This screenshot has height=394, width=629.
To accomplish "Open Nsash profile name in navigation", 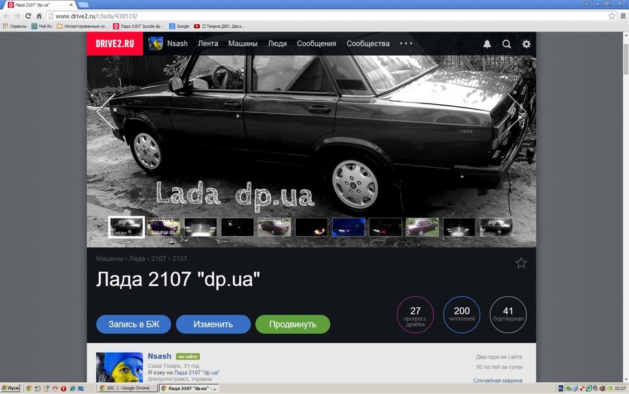I will click(x=178, y=44).
